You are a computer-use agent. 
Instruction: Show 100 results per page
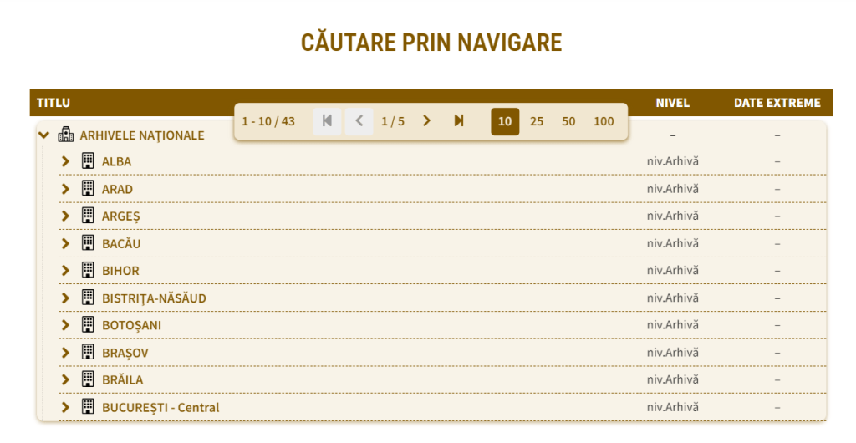(604, 121)
